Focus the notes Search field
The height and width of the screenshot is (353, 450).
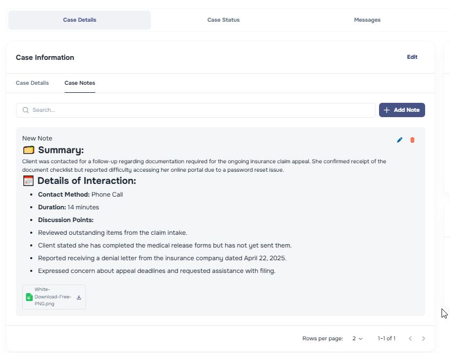201,110
